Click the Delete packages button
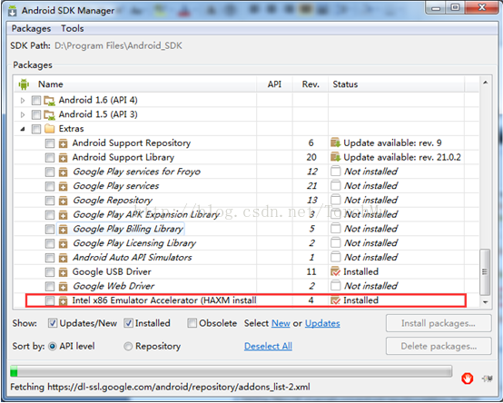503x403 pixels. (439, 346)
